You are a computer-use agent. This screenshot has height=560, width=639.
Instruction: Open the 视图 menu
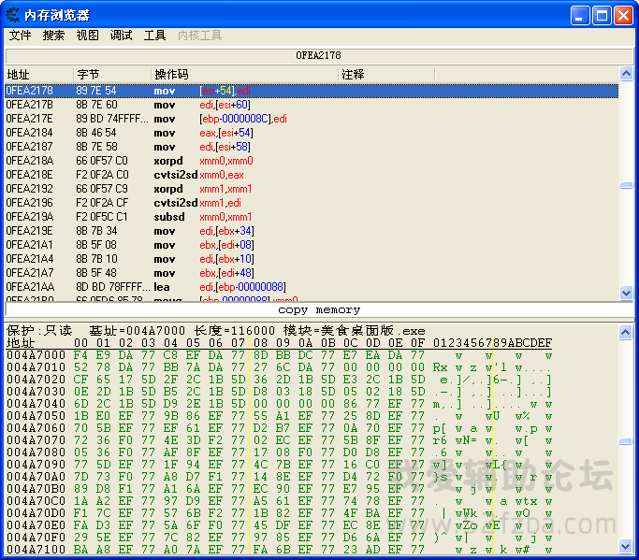(87, 36)
